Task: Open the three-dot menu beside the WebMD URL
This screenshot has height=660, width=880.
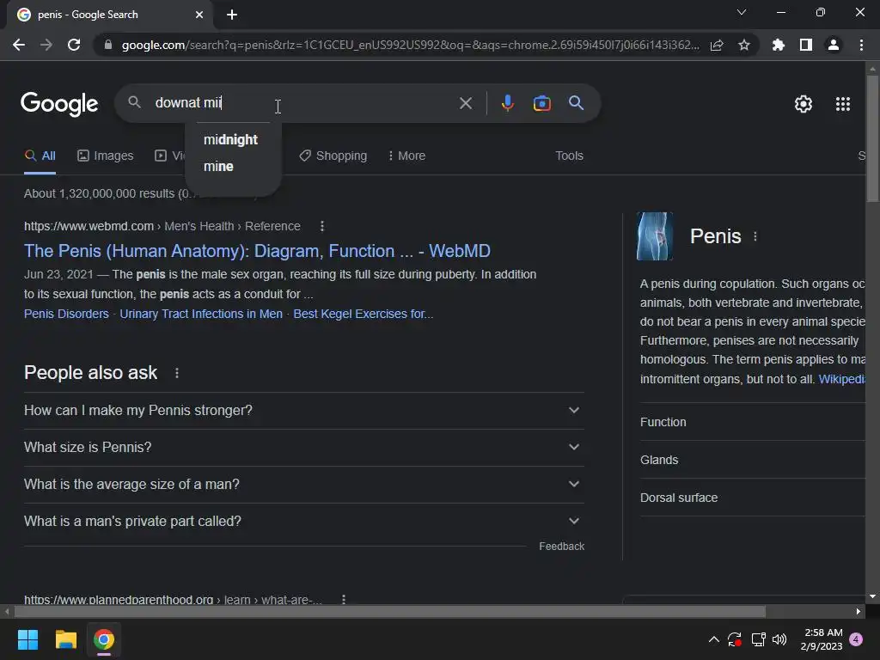Action: pos(321,226)
